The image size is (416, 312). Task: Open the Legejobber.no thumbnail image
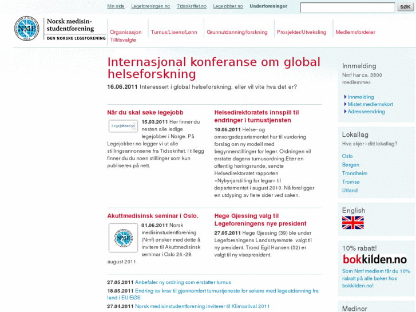[x=123, y=126]
